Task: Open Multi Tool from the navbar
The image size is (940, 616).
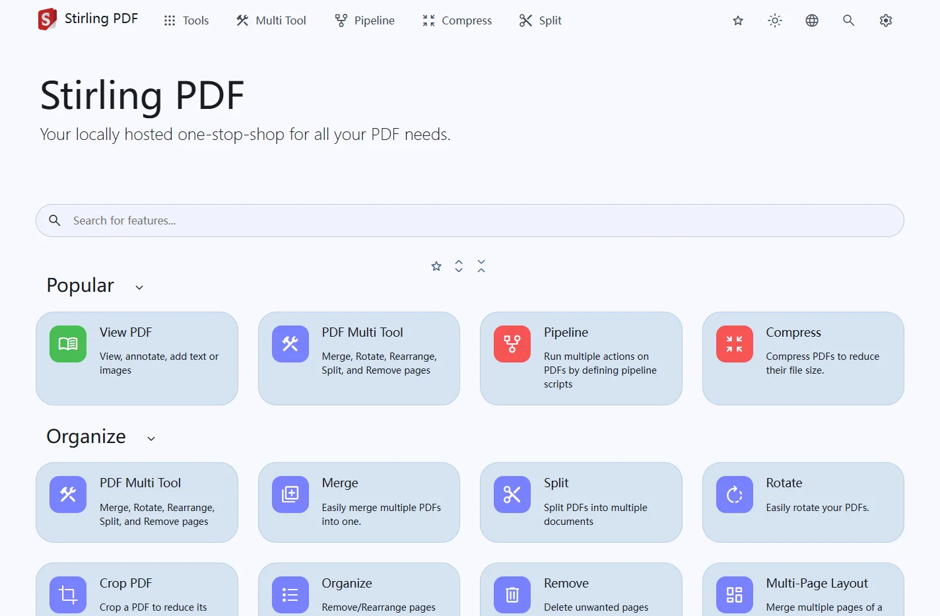Action: tap(271, 20)
